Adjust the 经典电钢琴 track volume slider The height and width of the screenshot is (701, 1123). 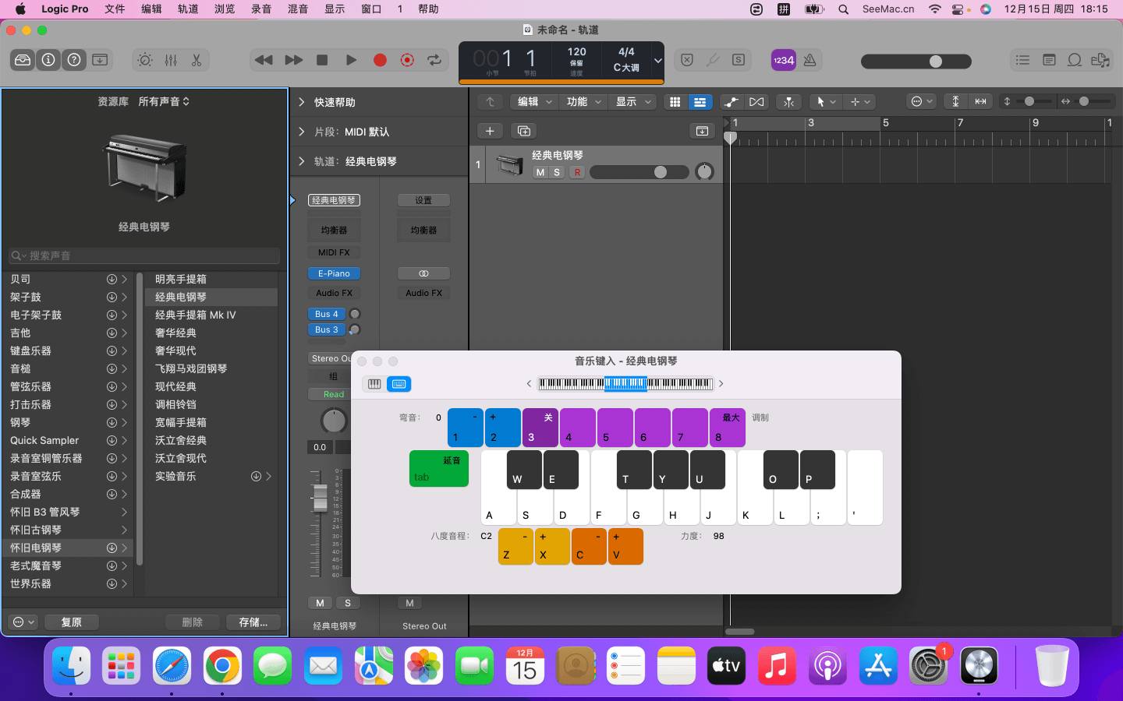click(x=639, y=172)
